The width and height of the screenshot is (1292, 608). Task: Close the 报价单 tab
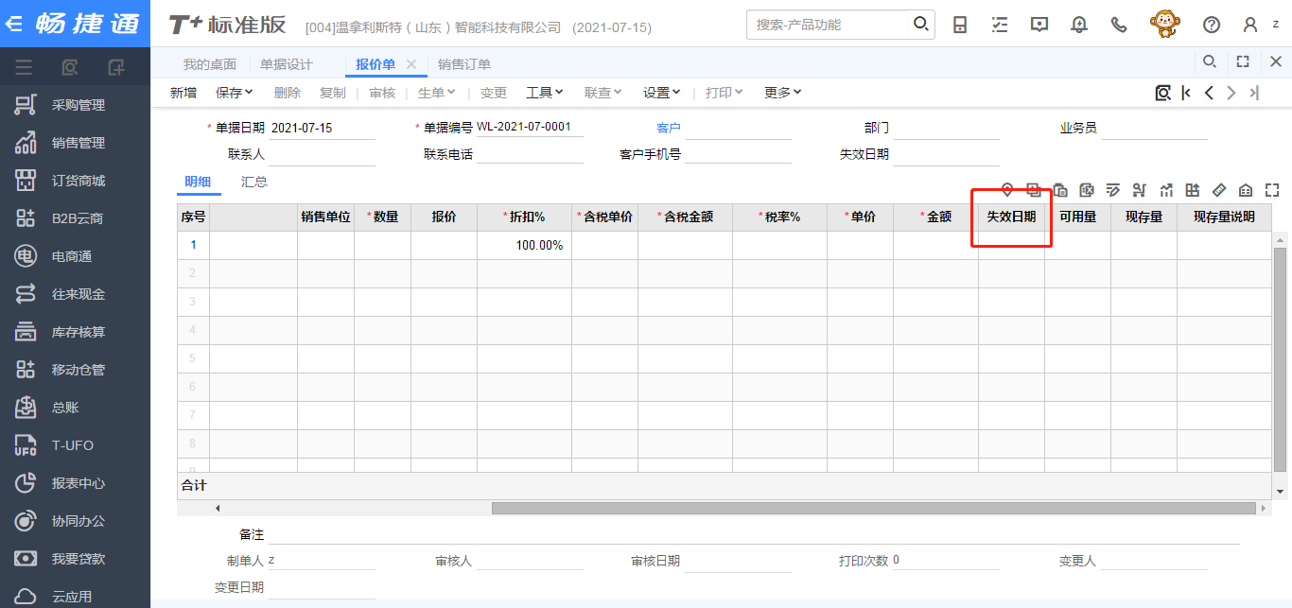[x=411, y=64]
